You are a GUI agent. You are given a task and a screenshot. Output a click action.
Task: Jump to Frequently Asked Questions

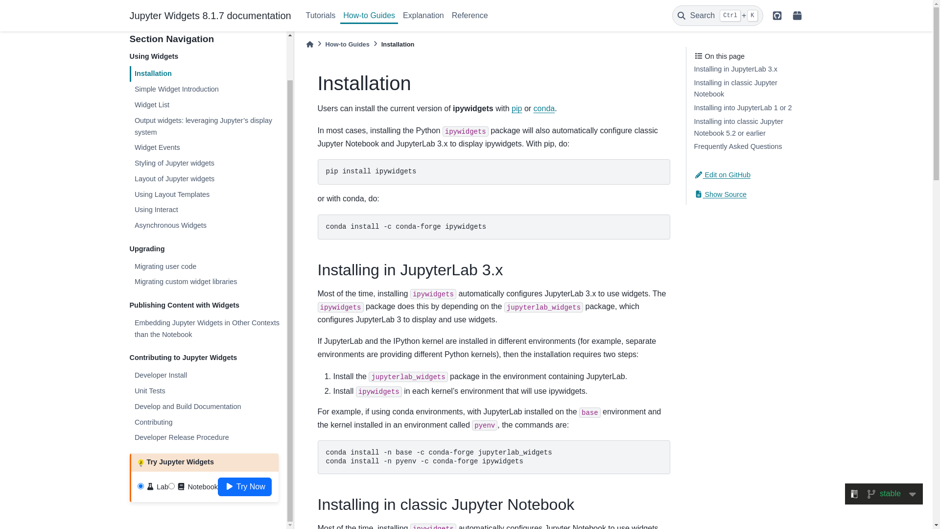[x=738, y=147]
